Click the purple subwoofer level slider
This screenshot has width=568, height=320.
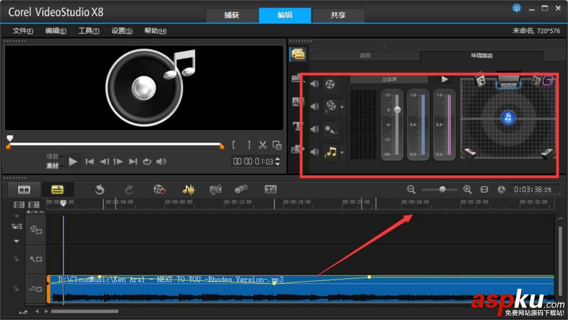pos(449,124)
